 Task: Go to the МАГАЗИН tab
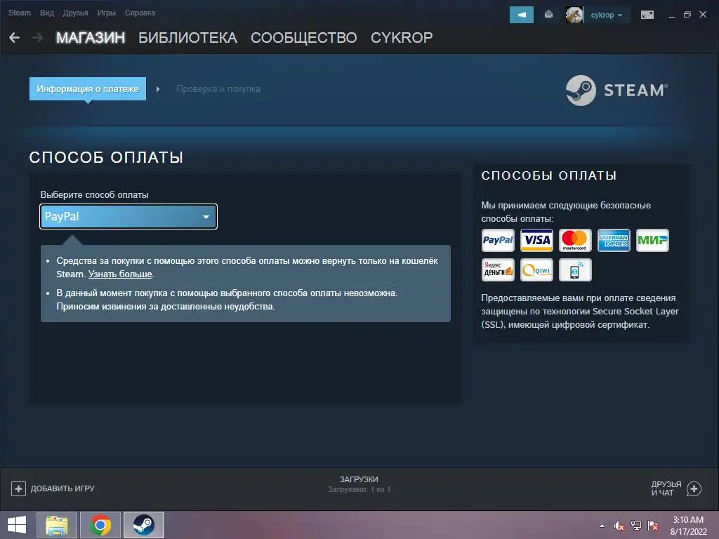coord(91,38)
